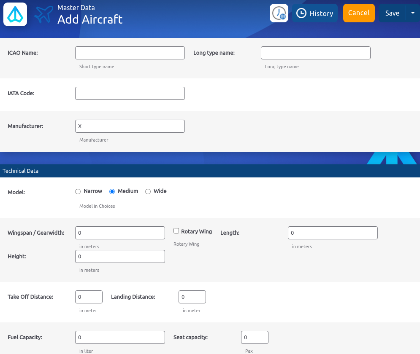Focus the IATA Code input

[x=130, y=93]
